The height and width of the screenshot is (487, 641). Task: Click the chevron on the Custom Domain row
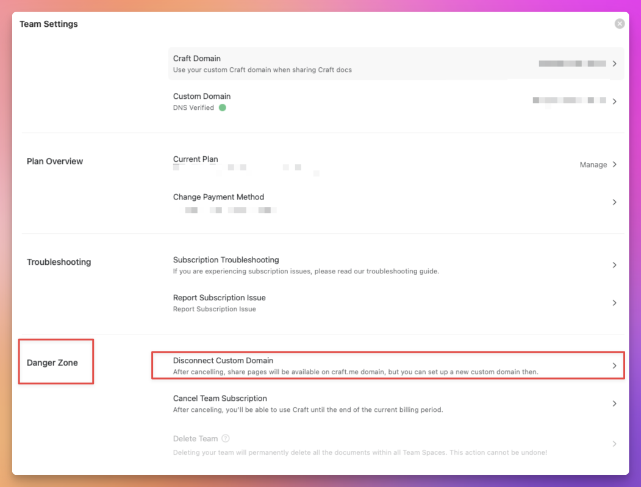coord(614,101)
